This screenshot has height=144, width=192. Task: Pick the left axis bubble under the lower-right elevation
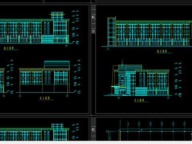click(x=119, y=98)
